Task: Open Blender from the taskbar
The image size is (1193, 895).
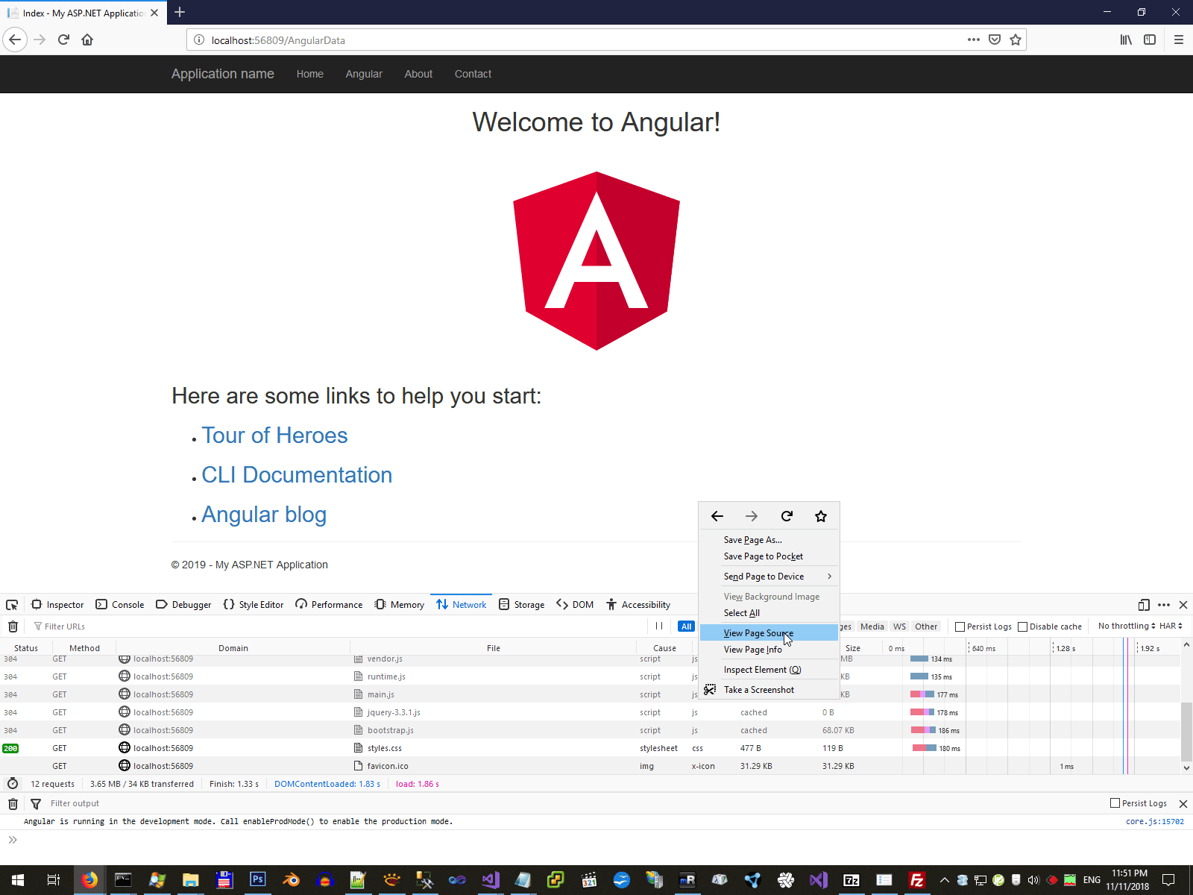Action: point(291,880)
